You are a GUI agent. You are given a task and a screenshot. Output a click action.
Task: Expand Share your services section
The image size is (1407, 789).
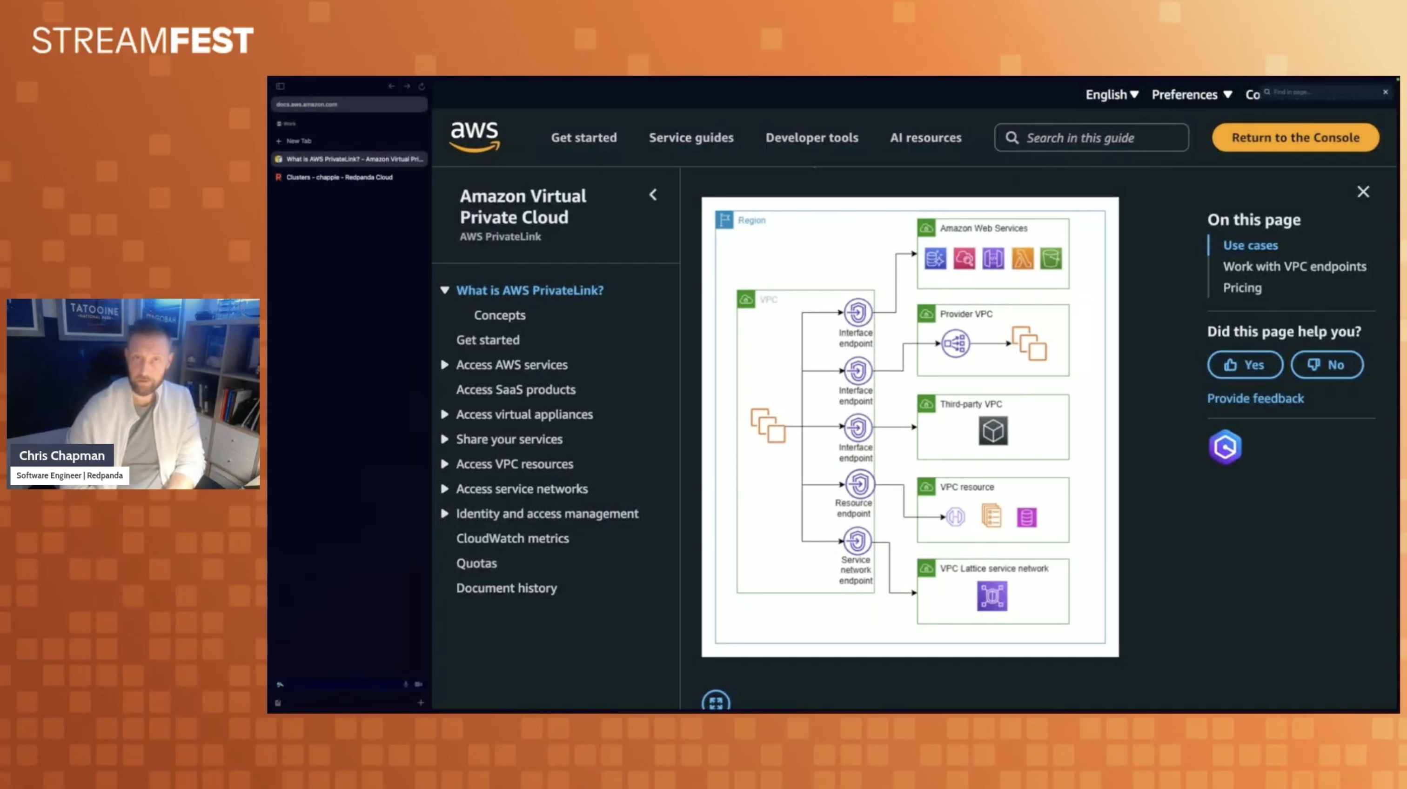coord(445,439)
